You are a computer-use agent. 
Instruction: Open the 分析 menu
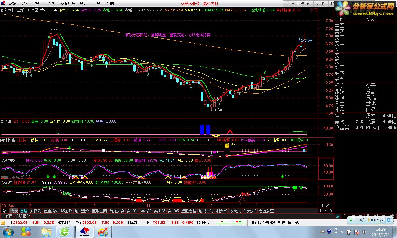(x=52, y=3)
